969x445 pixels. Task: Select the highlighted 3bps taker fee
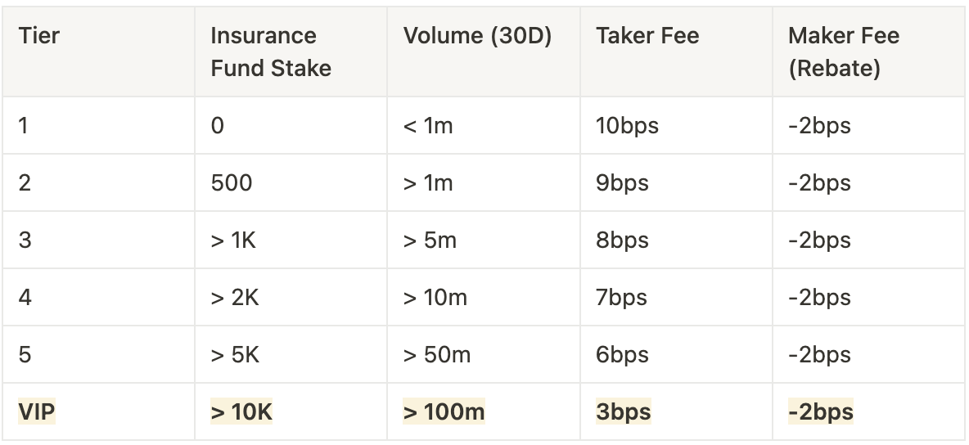[624, 412]
